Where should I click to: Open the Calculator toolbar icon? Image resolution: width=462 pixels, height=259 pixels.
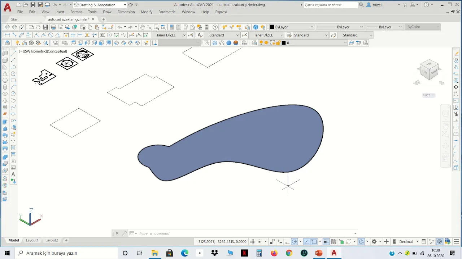pos(207,27)
